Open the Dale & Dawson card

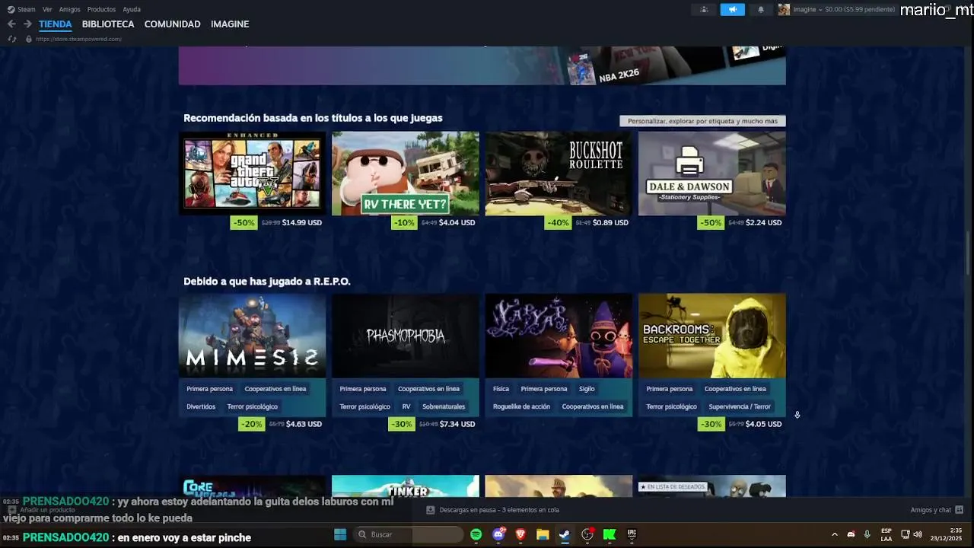click(x=712, y=174)
